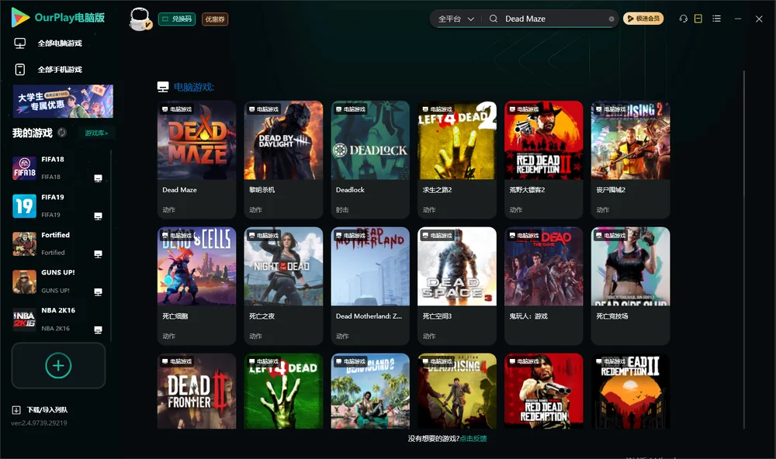Open 全部手机游戏 in the sidebar
This screenshot has height=459, width=776.
[60, 70]
